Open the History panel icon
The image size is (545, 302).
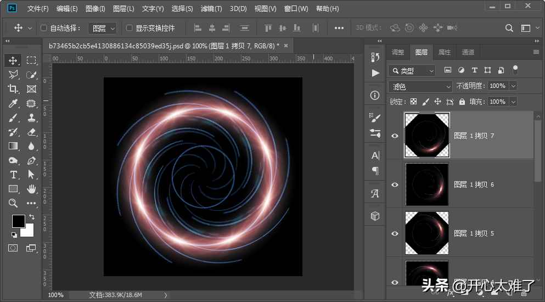coord(375,57)
